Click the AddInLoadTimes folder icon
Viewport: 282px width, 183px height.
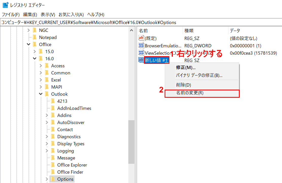[53, 108]
